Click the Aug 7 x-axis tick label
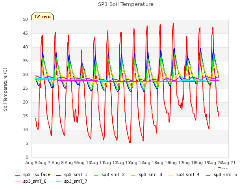Screen dimensions: 252x189 tap(44, 163)
